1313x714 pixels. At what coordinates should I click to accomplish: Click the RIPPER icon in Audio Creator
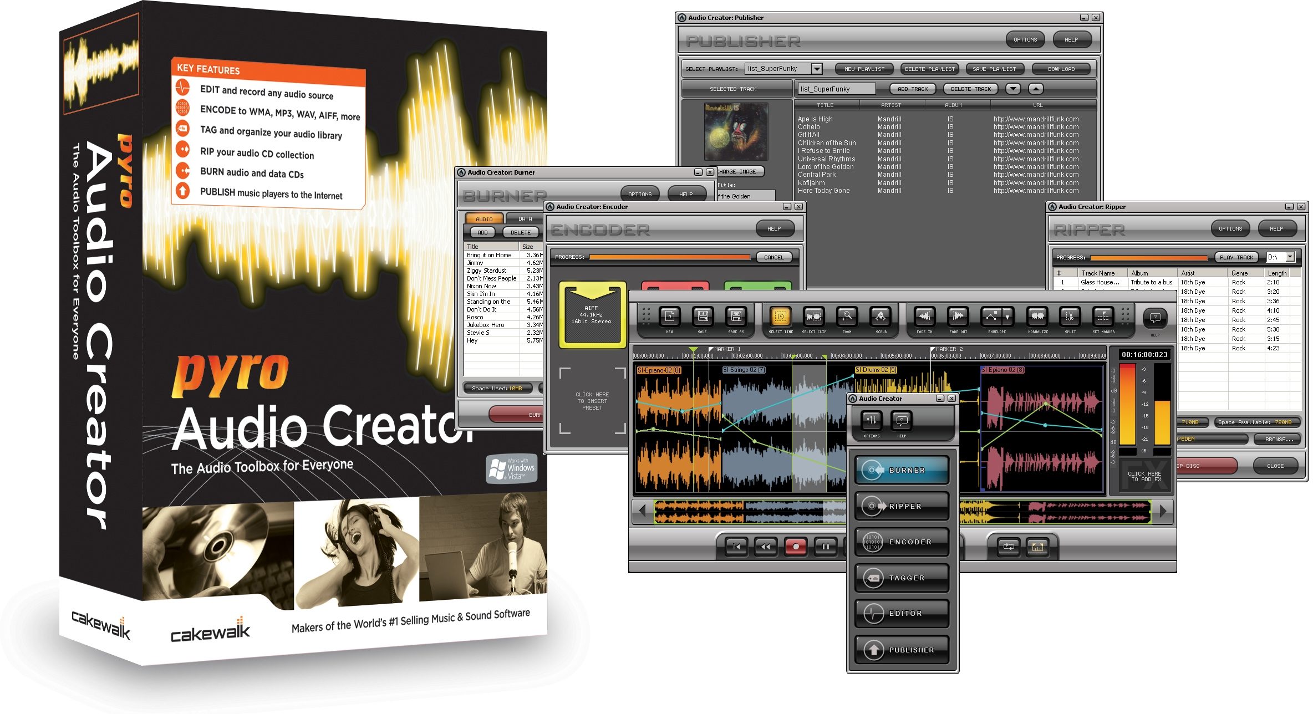[x=897, y=506]
